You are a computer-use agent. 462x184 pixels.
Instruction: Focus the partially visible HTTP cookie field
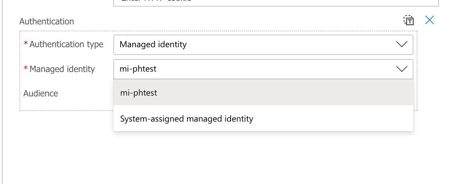[276, 3]
